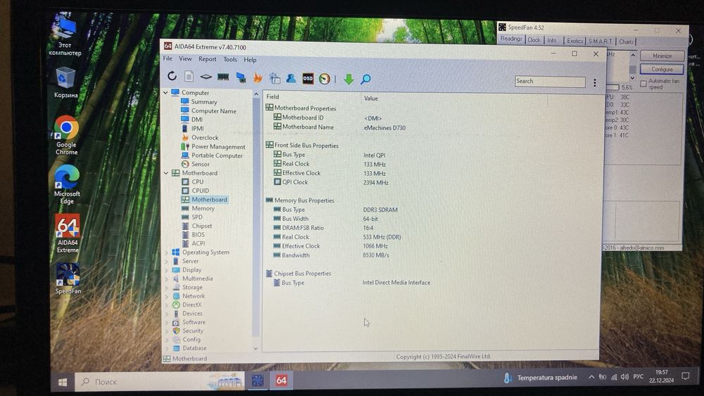The width and height of the screenshot is (704, 396).
Task: Click the РУС language indicator
Action: tap(638, 377)
